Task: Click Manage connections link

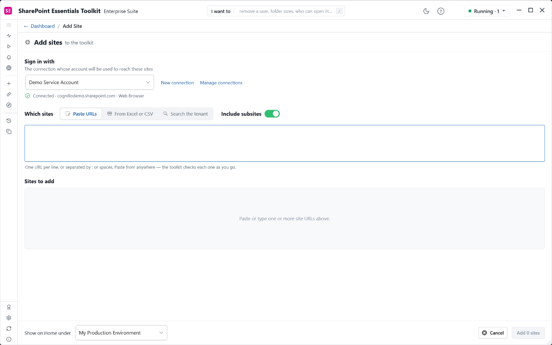Action: coord(221,83)
